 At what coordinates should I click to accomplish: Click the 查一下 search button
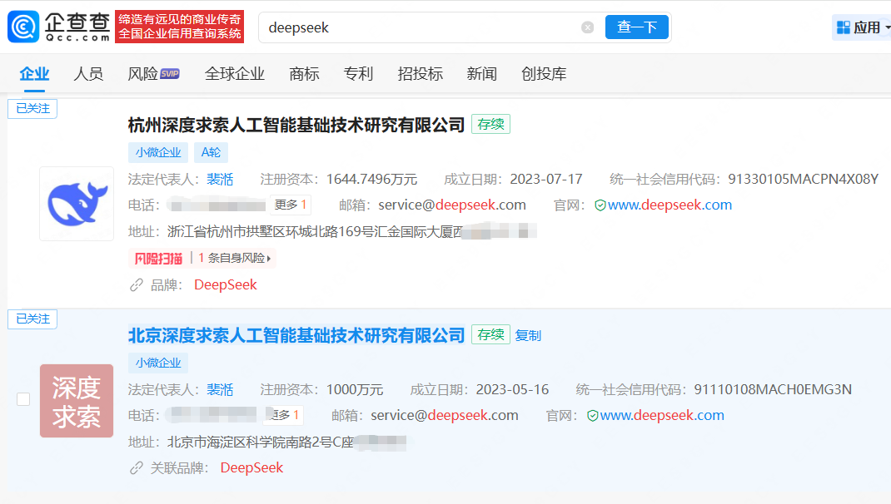tap(636, 27)
